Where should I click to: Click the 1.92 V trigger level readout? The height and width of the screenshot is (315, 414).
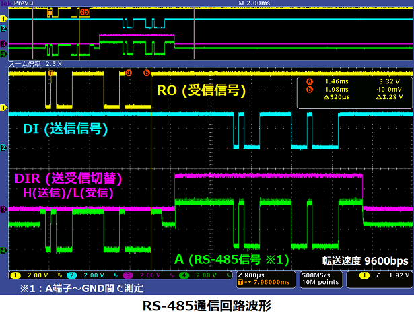[x=399, y=275]
